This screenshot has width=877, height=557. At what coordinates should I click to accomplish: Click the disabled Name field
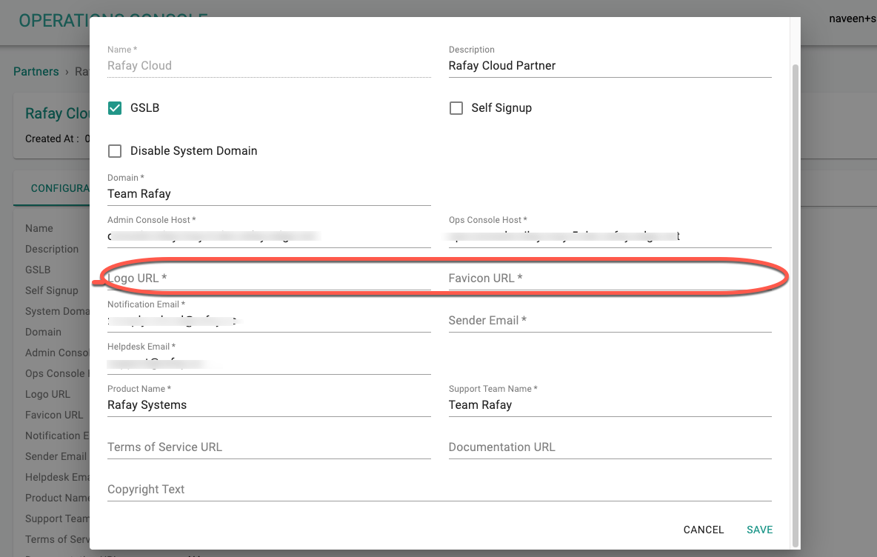[x=269, y=66]
